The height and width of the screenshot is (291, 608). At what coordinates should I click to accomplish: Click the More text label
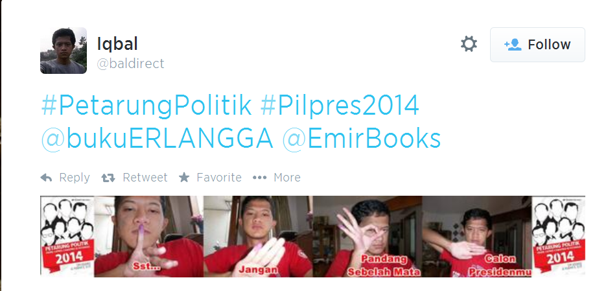pos(287,178)
